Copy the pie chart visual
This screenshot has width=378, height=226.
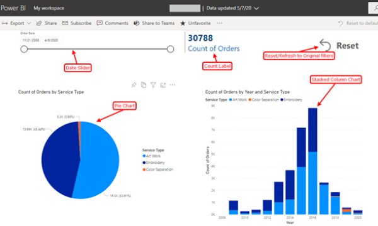pos(144,85)
